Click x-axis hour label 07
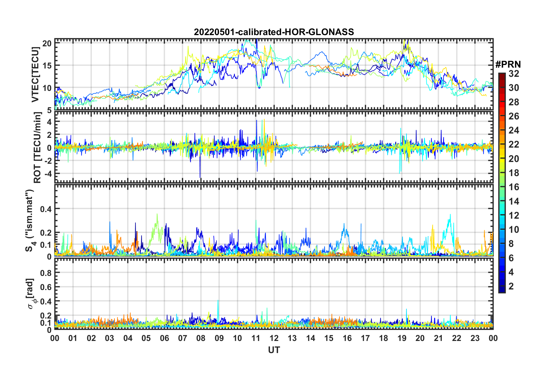 [183, 338]
